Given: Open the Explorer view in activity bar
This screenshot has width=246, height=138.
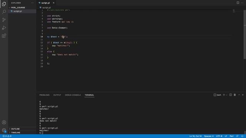Looking at the screenshot, I should [x=4, y=4].
